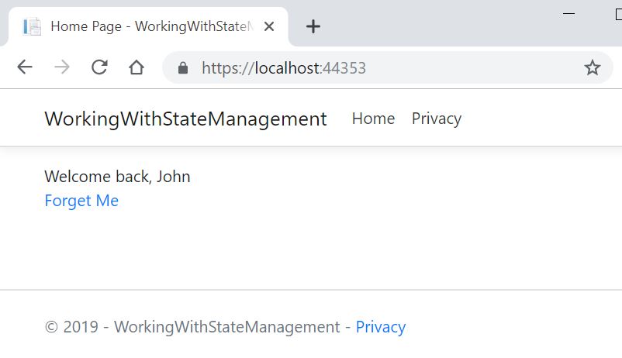
Task: Open the Privacy link in the footer
Action: click(380, 327)
